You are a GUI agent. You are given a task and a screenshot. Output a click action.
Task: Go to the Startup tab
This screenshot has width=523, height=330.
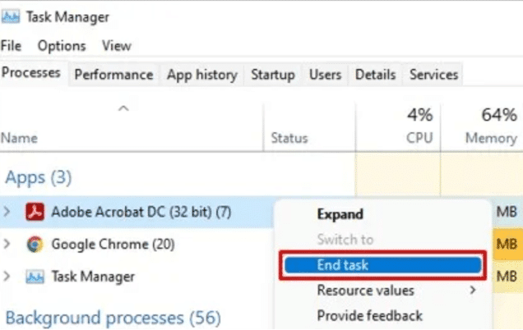(273, 75)
